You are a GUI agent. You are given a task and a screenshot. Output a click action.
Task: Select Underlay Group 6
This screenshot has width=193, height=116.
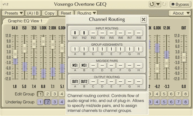click(171, 102)
